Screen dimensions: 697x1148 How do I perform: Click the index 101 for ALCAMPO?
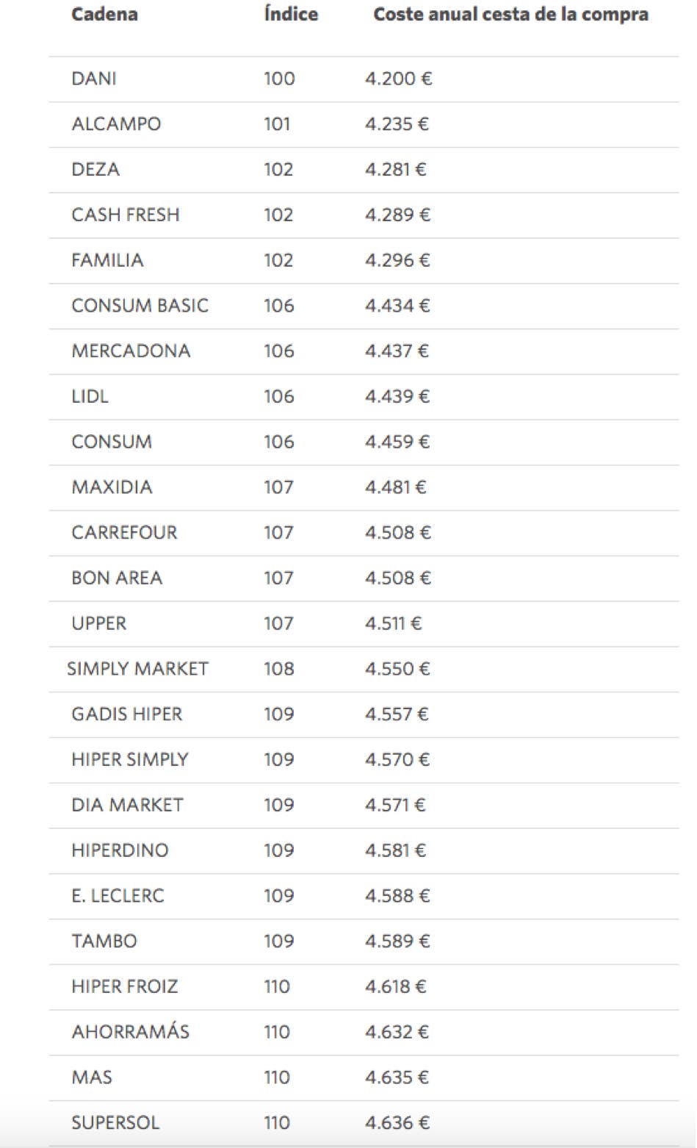277,124
